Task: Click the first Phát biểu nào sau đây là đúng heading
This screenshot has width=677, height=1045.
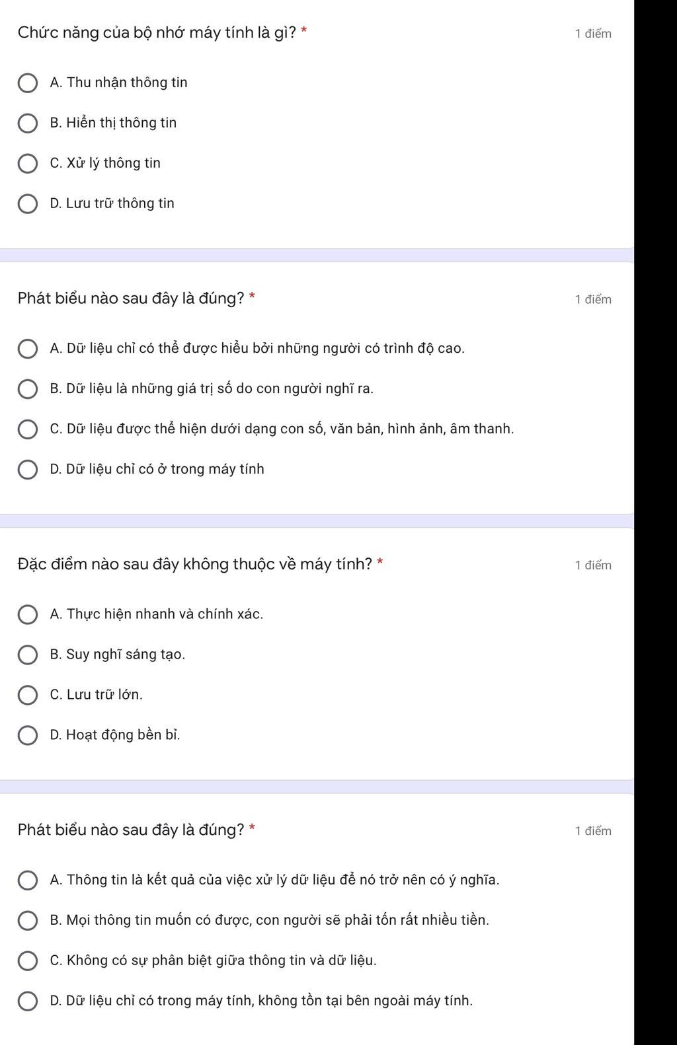Action: (x=131, y=299)
